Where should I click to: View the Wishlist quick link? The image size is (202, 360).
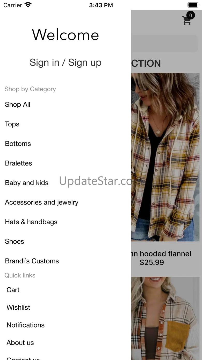tap(18, 307)
